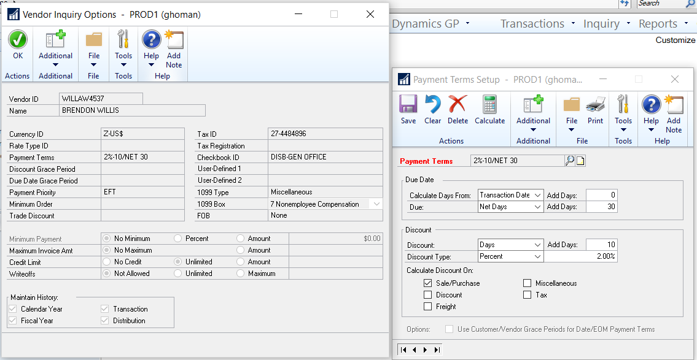
Task: Enable the Tax checkbox
Action: pyautogui.click(x=527, y=294)
